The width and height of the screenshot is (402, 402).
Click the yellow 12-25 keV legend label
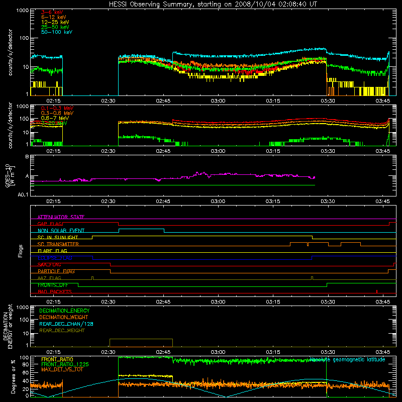coord(55,22)
